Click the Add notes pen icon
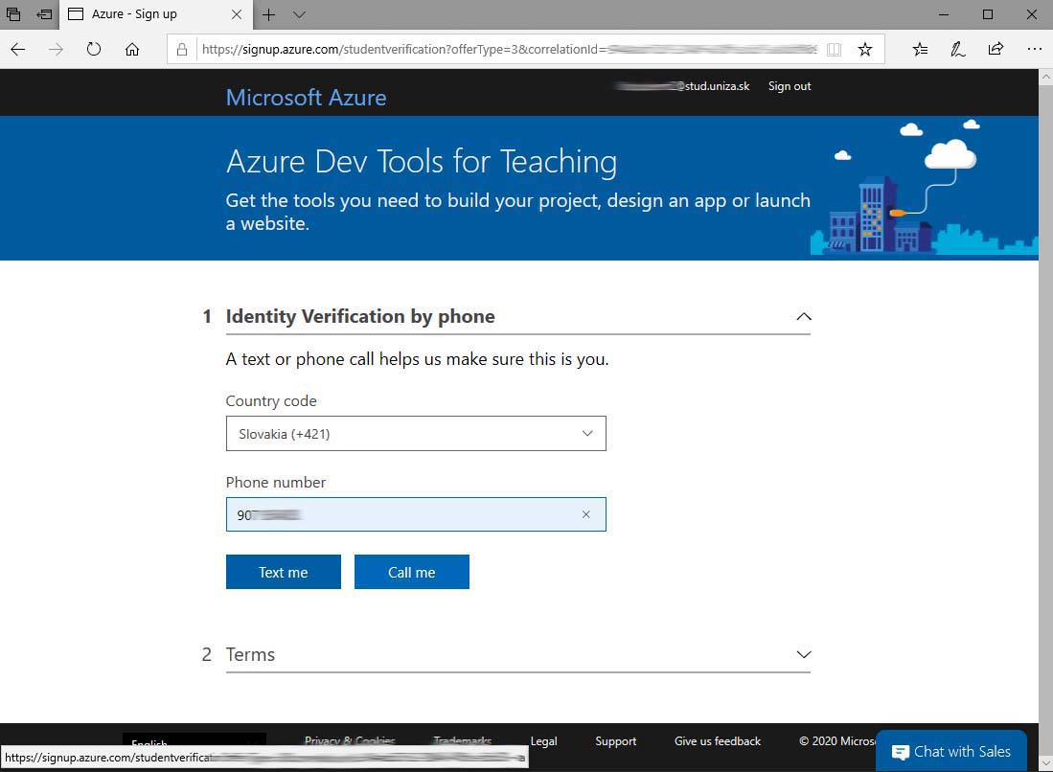This screenshot has width=1053, height=772. pos(957,49)
